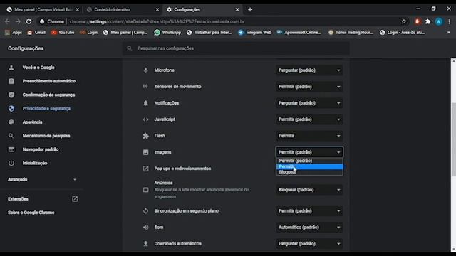Image resolution: width=456 pixels, height=256 pixels.
Task: Click the code brackets icon beside JavaScript
Action: tap(145, 119)
